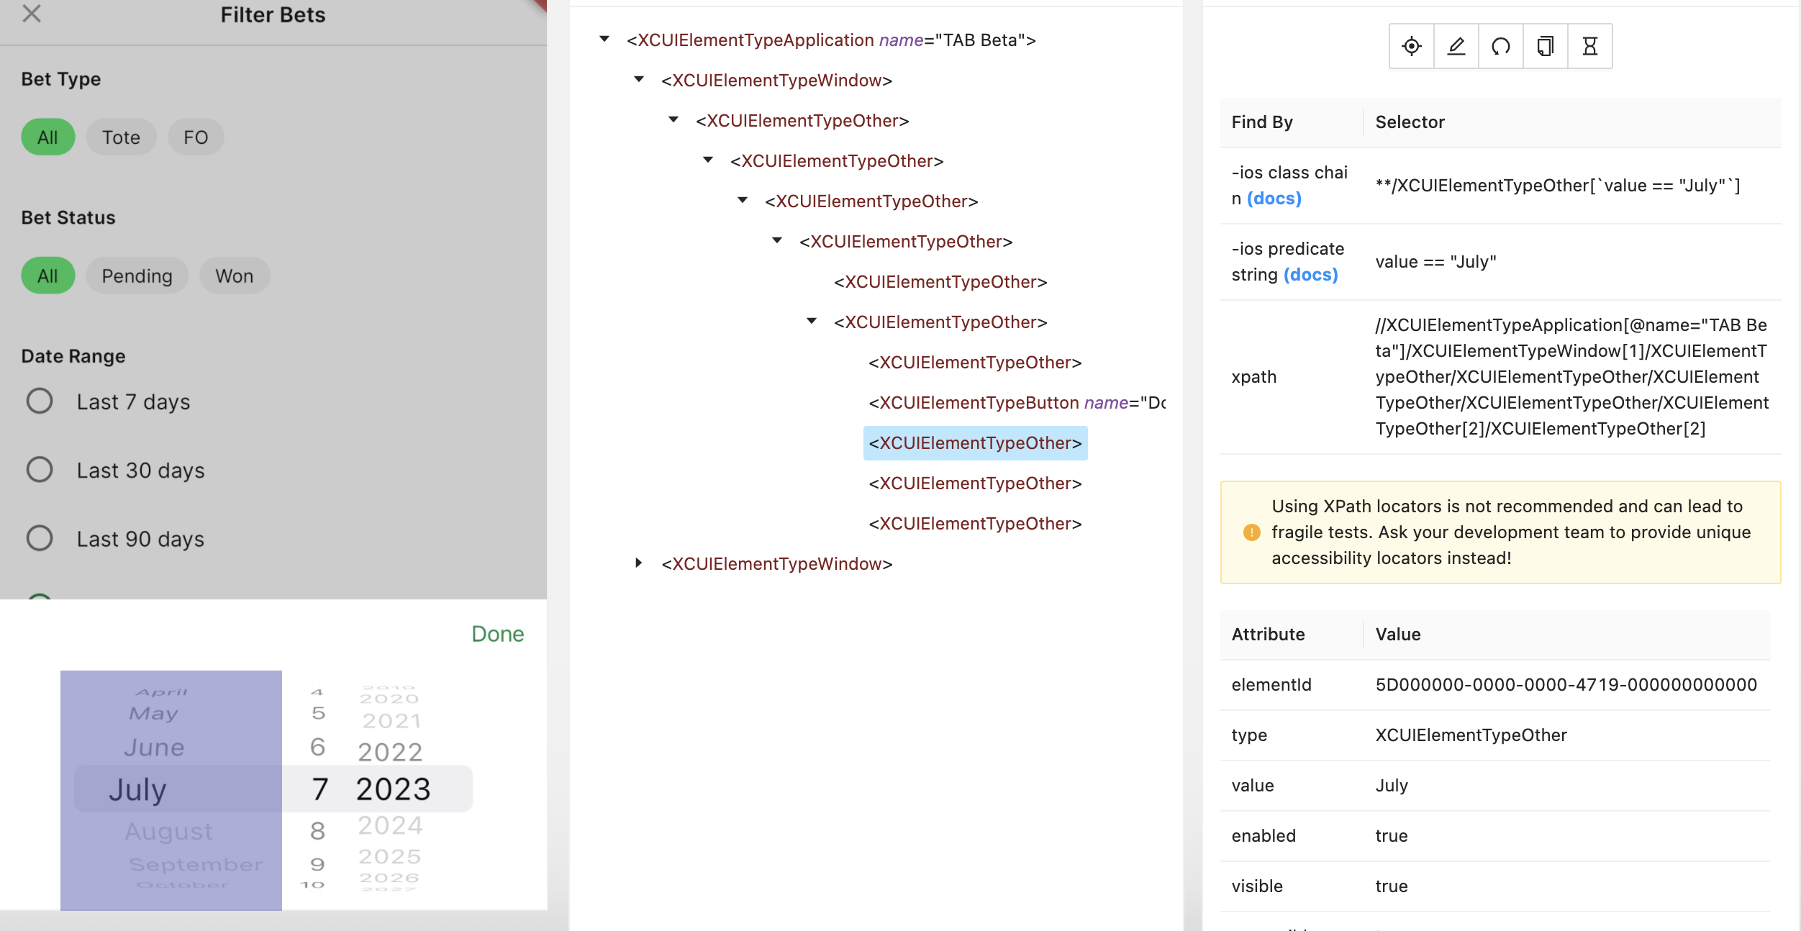Screen dimensions: 1801x931
Task: Click the Get Timing hourglass icon
Action: 1589,47
